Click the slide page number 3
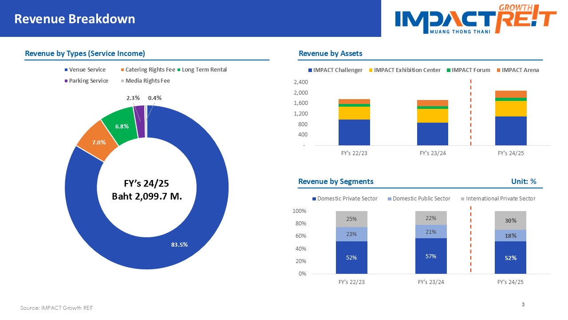568x320 pixels. [x=524, y=304]
